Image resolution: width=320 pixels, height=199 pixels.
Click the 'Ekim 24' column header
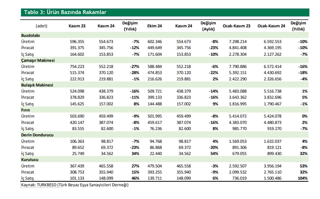click(154, 26)
